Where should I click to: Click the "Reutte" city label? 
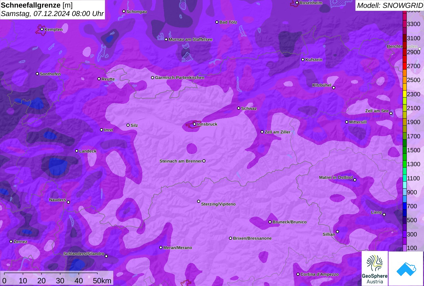click(x=108, y=79)
